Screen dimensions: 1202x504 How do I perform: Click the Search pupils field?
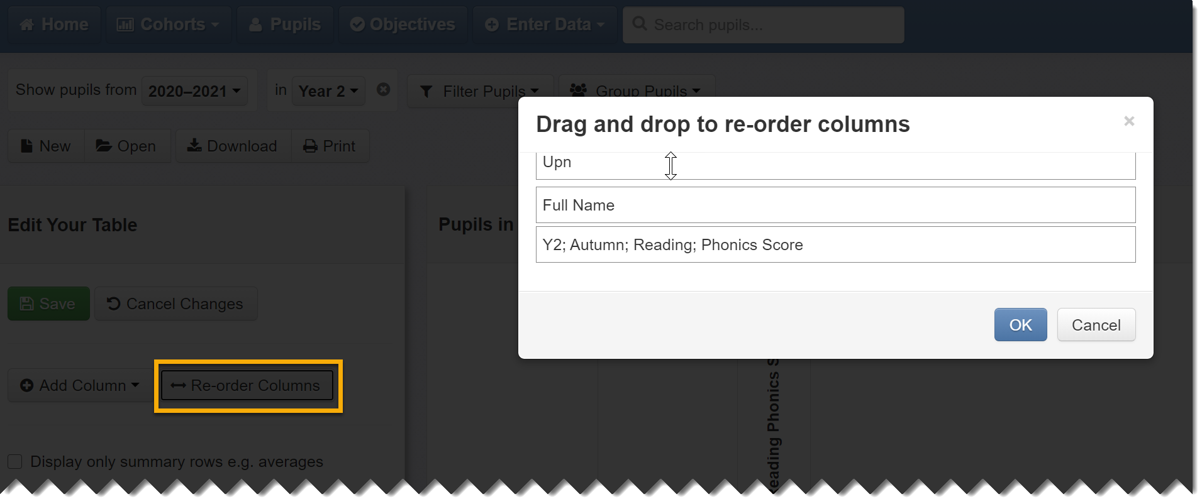(x=763, y=25)
